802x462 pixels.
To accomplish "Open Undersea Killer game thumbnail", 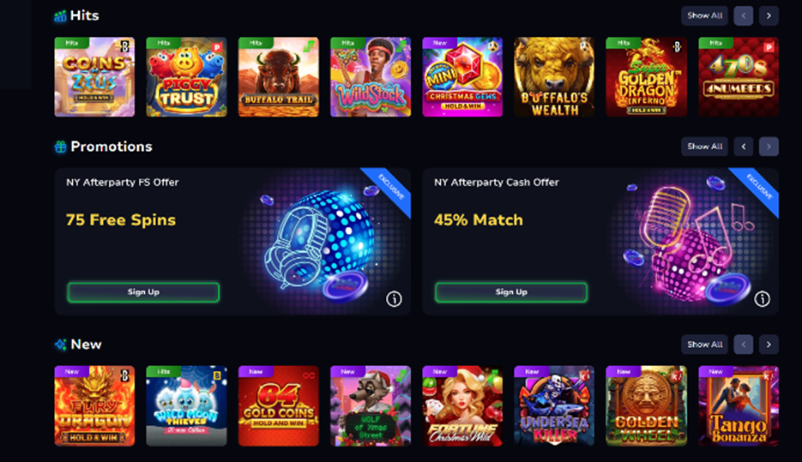I will coord(554,405).
